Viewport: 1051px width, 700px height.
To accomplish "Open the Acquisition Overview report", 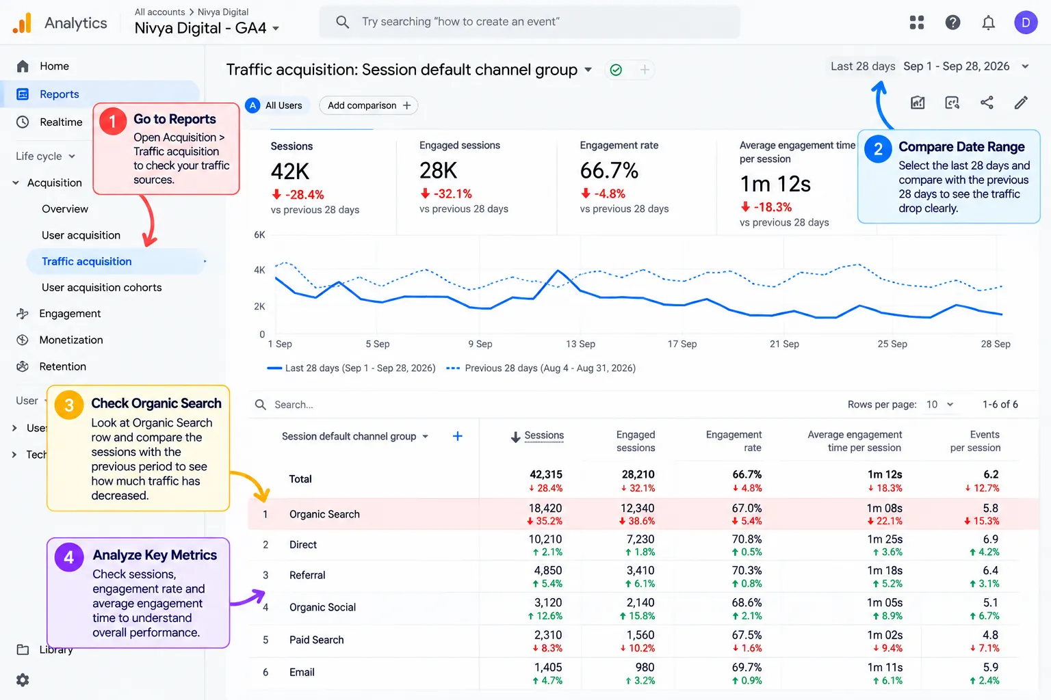I will 65,209.
